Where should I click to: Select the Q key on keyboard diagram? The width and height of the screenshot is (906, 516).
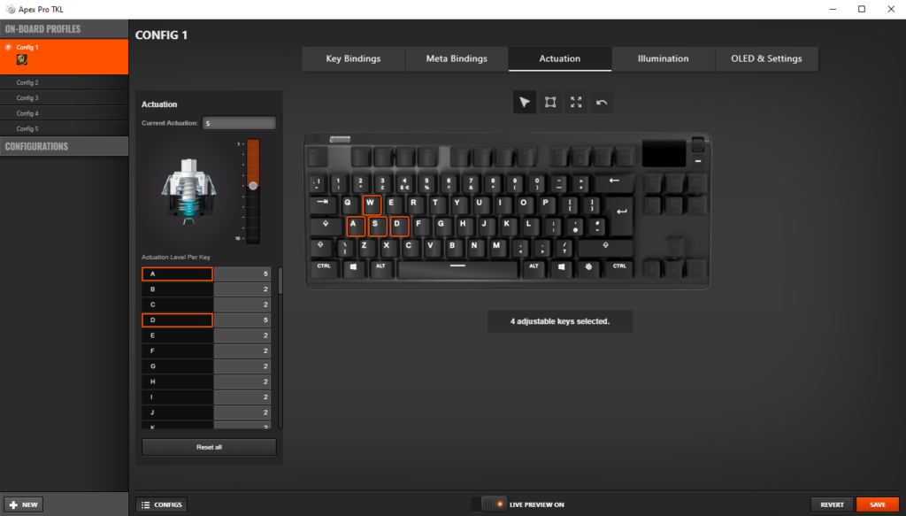[x=349, y=204]
